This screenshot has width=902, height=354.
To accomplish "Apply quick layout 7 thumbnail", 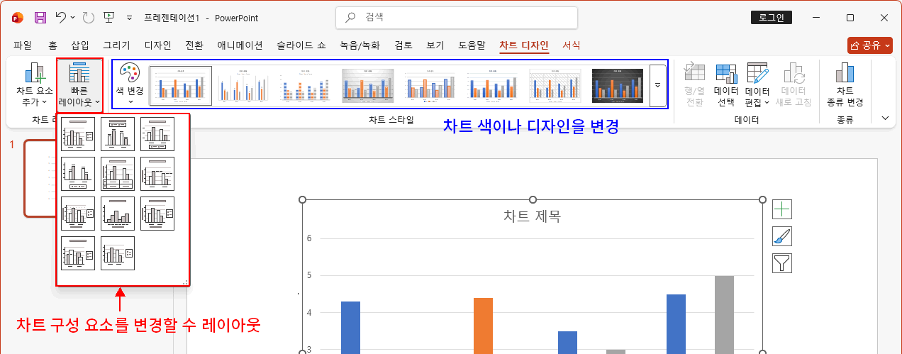I will (x=78, y=214).
